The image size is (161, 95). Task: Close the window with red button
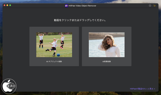pos(5,5)
